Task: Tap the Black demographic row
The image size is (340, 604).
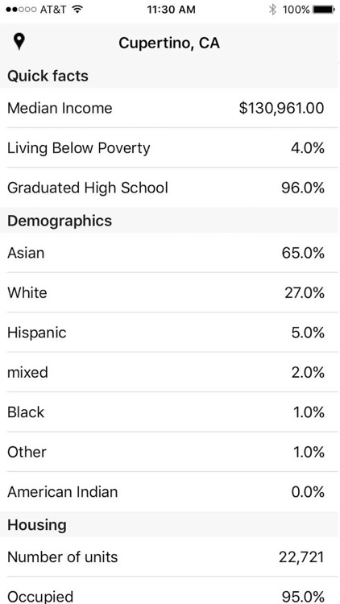Action: (170, 412)
